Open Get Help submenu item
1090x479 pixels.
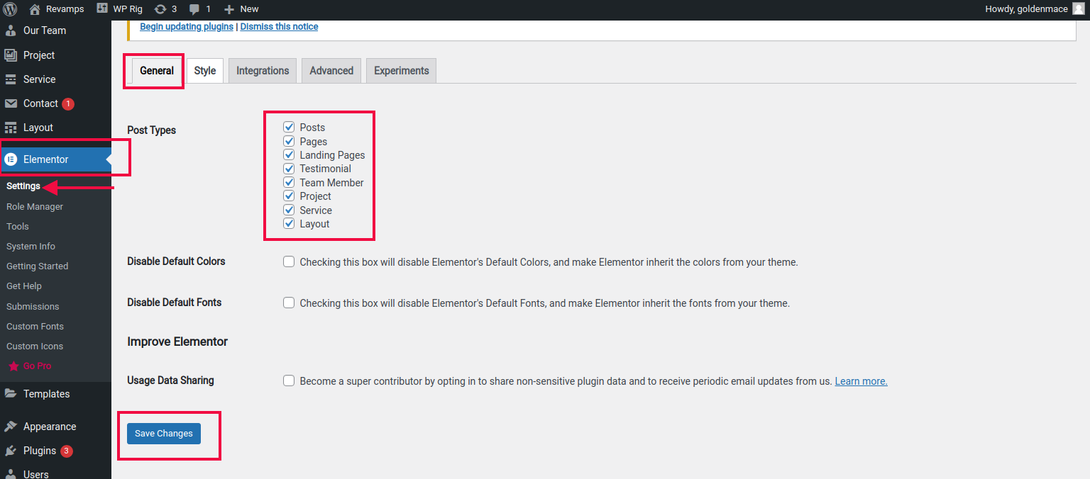tap(24, 286)
